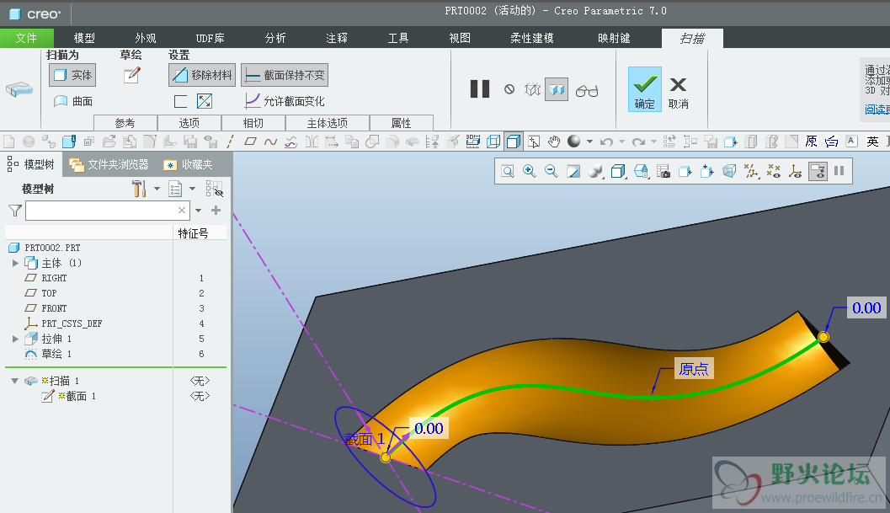
Task: Open the 参考 panel tab
Action: pyautogui.click(x=125, y=123)
